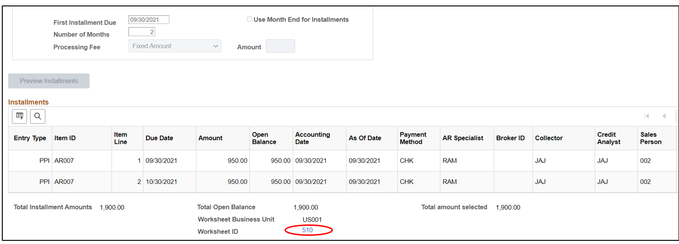The width and height of the screenshot is (679, 244).
Task: Toggle Use Month End for Installments
Action: point(249,19)
